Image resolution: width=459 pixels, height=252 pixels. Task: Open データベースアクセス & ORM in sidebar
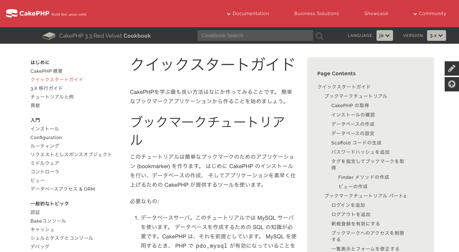coord(63,189)
